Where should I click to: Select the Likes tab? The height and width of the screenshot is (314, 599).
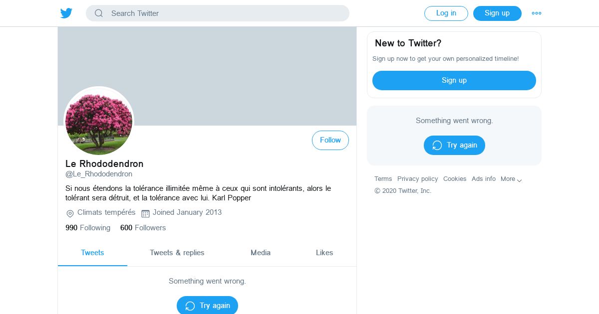click(324, 253)
